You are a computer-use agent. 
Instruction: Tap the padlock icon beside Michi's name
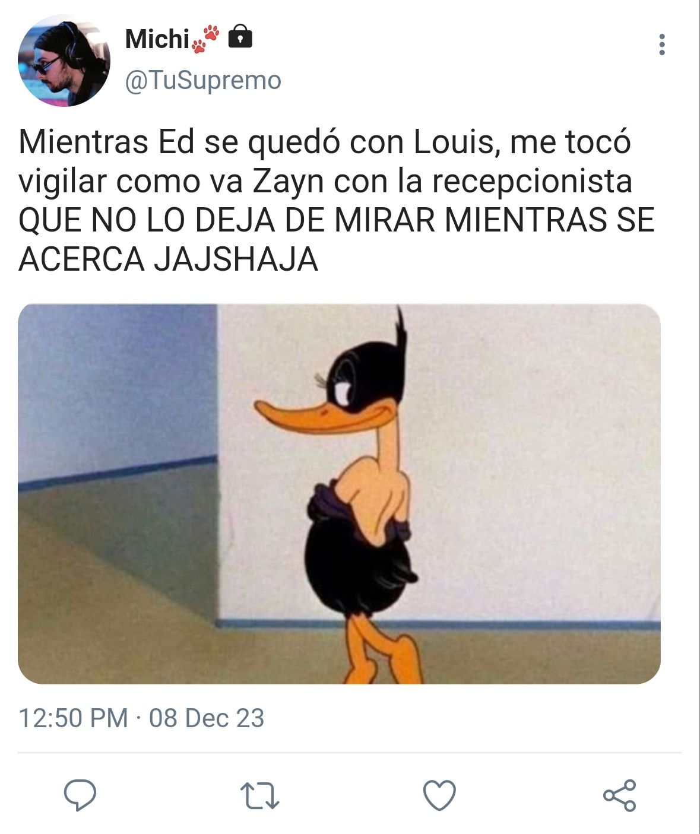(x=240, y=36)
